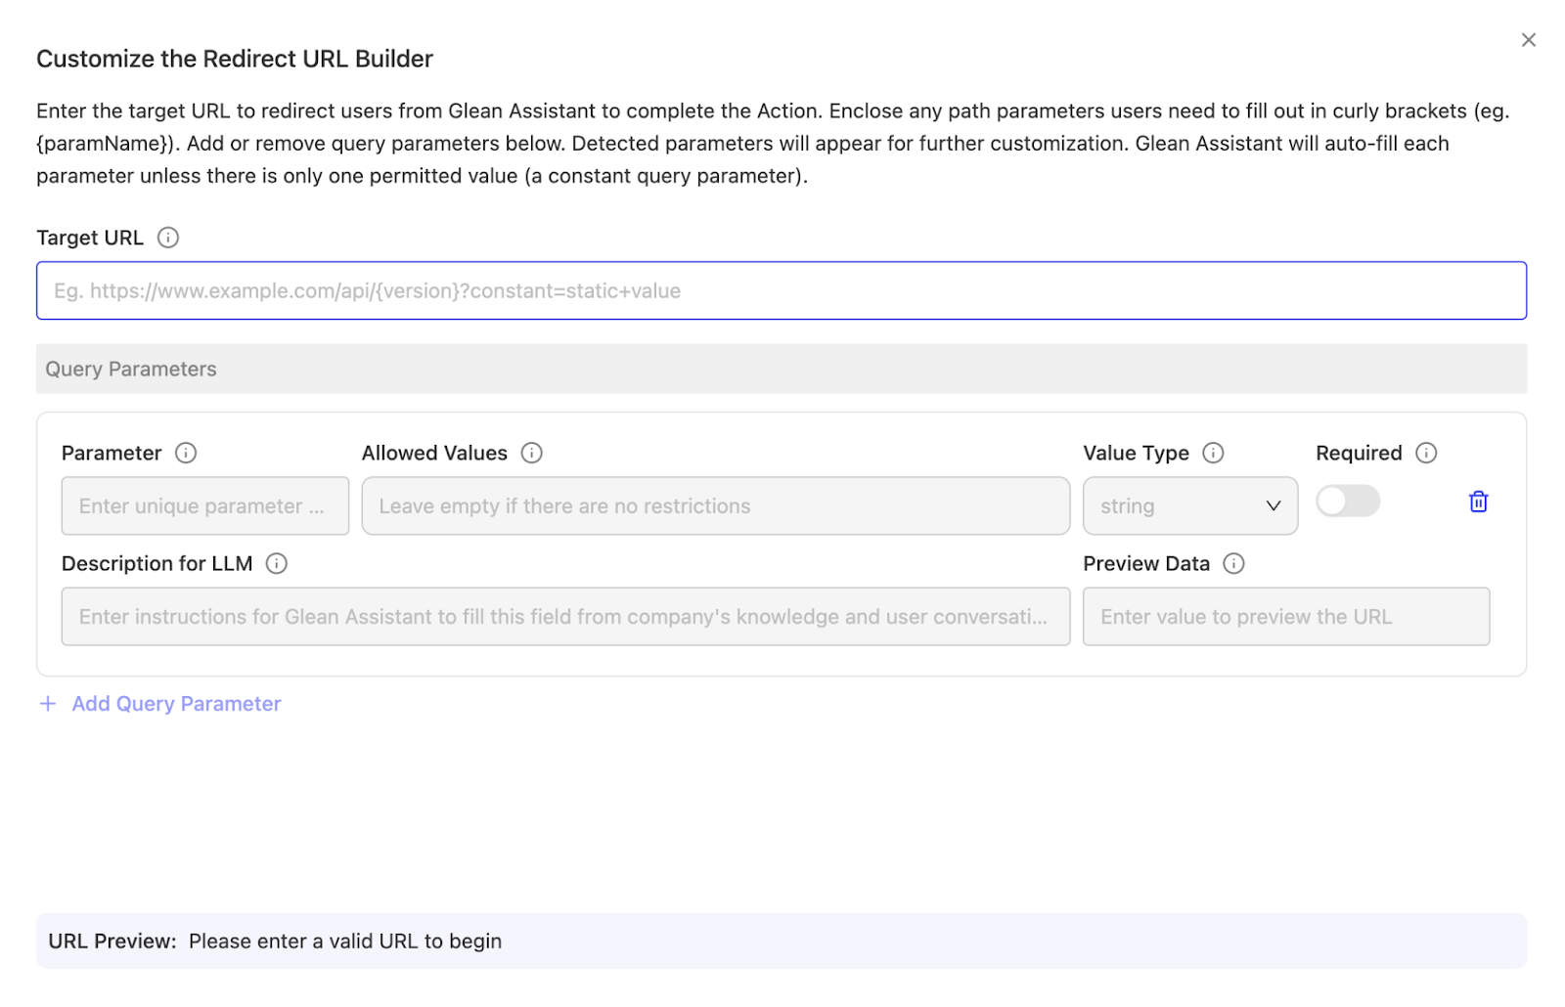Click the Allowed Values restrictions field
The height and width of the screenshot is (1007, 1565).
tap(716, 505)
